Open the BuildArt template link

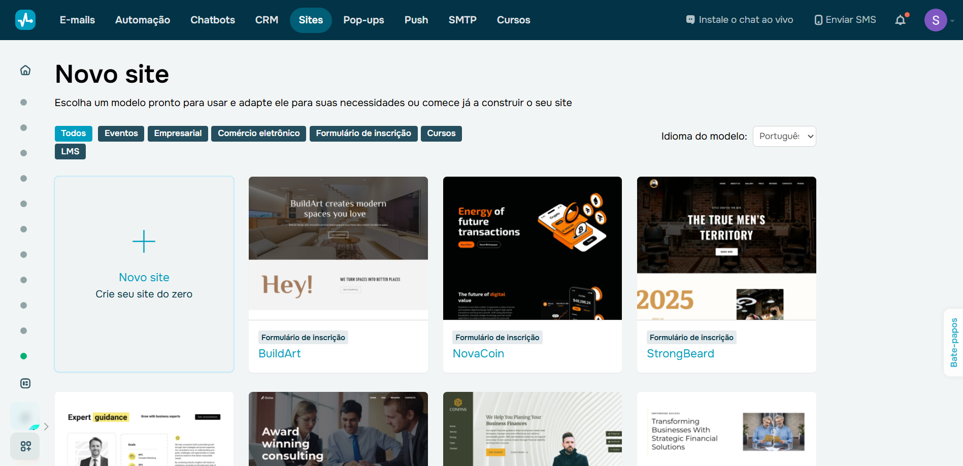pyautogui.click(x=279, y=353)
